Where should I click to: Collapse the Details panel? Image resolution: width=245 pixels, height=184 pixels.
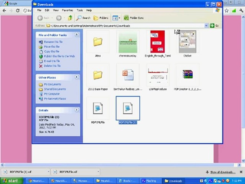click(x=76, y=110)
